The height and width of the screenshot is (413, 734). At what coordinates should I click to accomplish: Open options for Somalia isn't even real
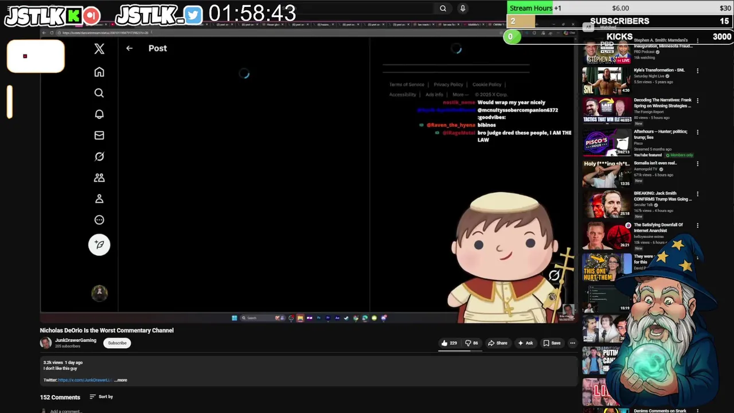click(697, 163)
